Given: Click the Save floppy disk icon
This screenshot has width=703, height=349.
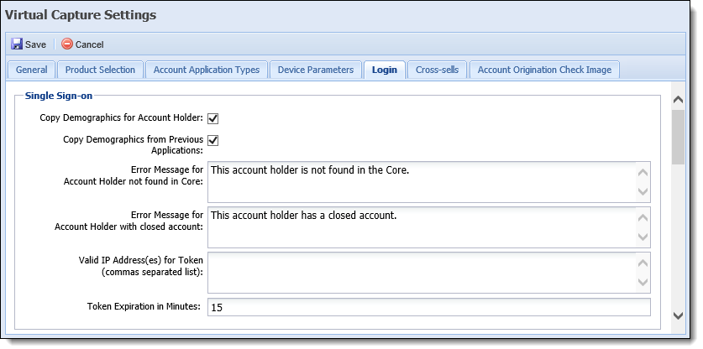Looking at the screenshot, I should click(17, 44).
